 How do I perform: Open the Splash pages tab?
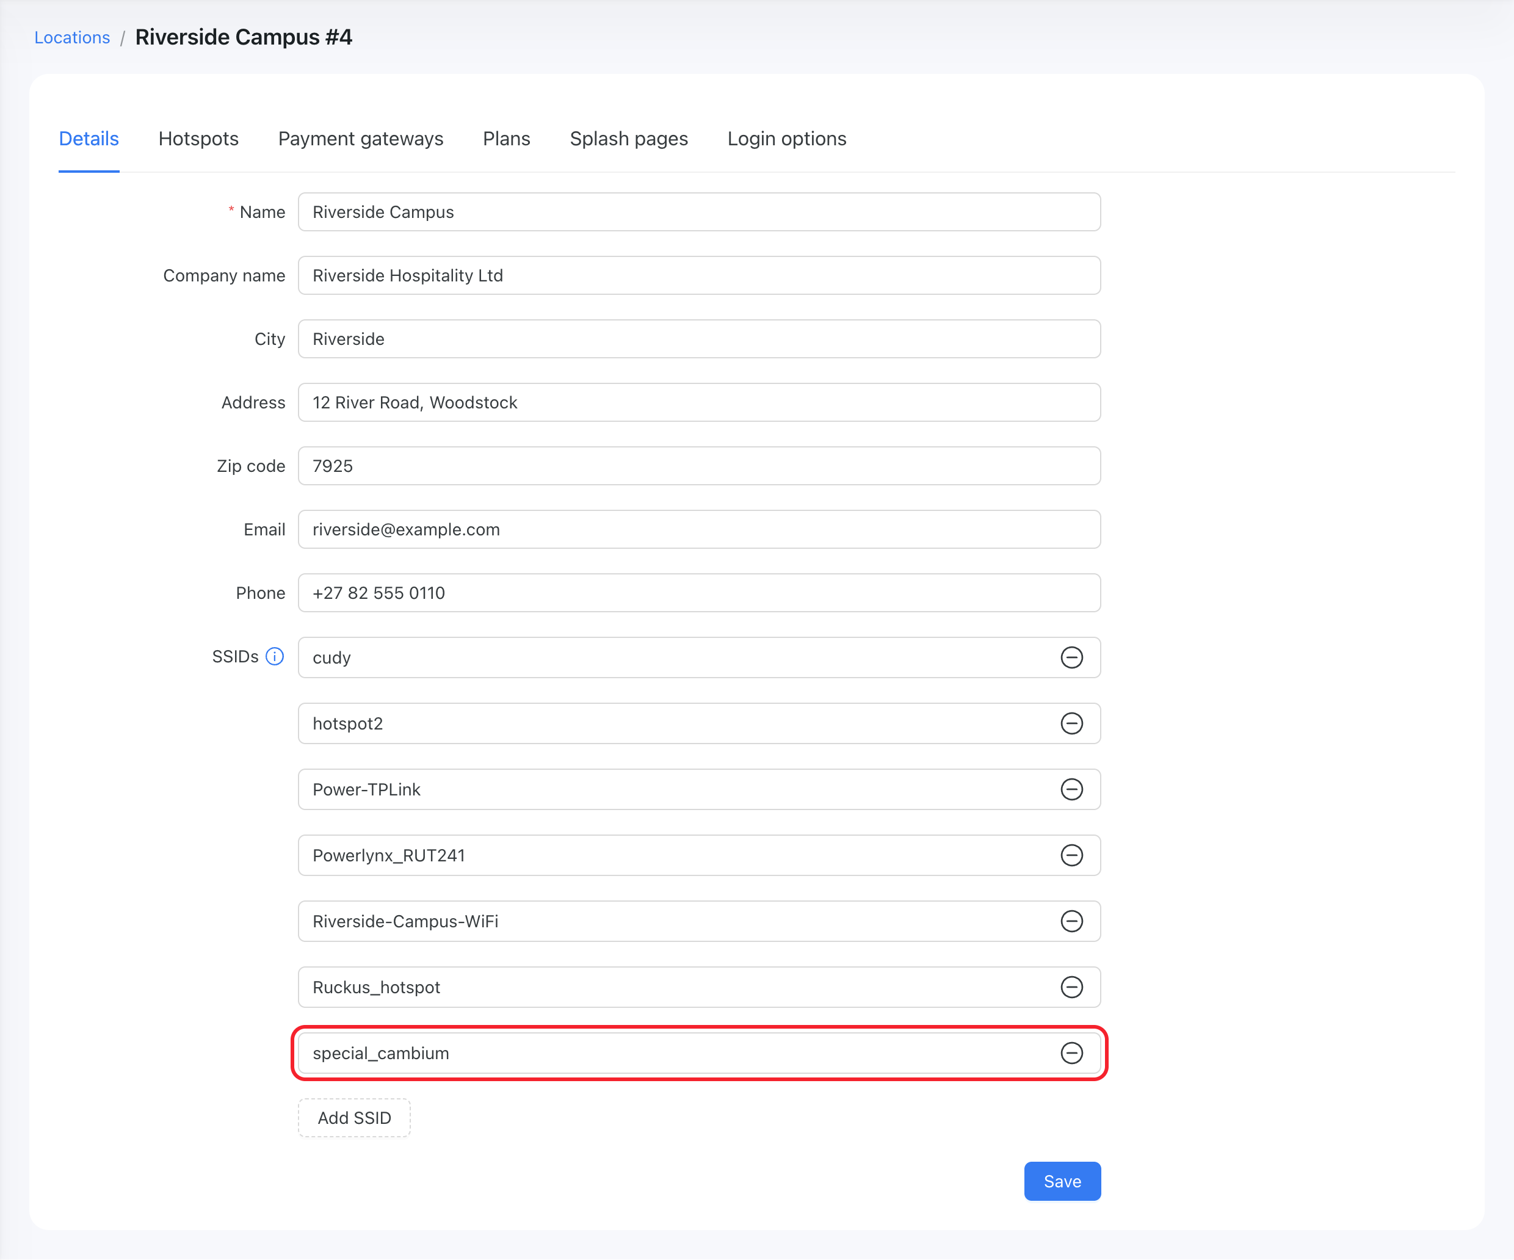point(629,139)
